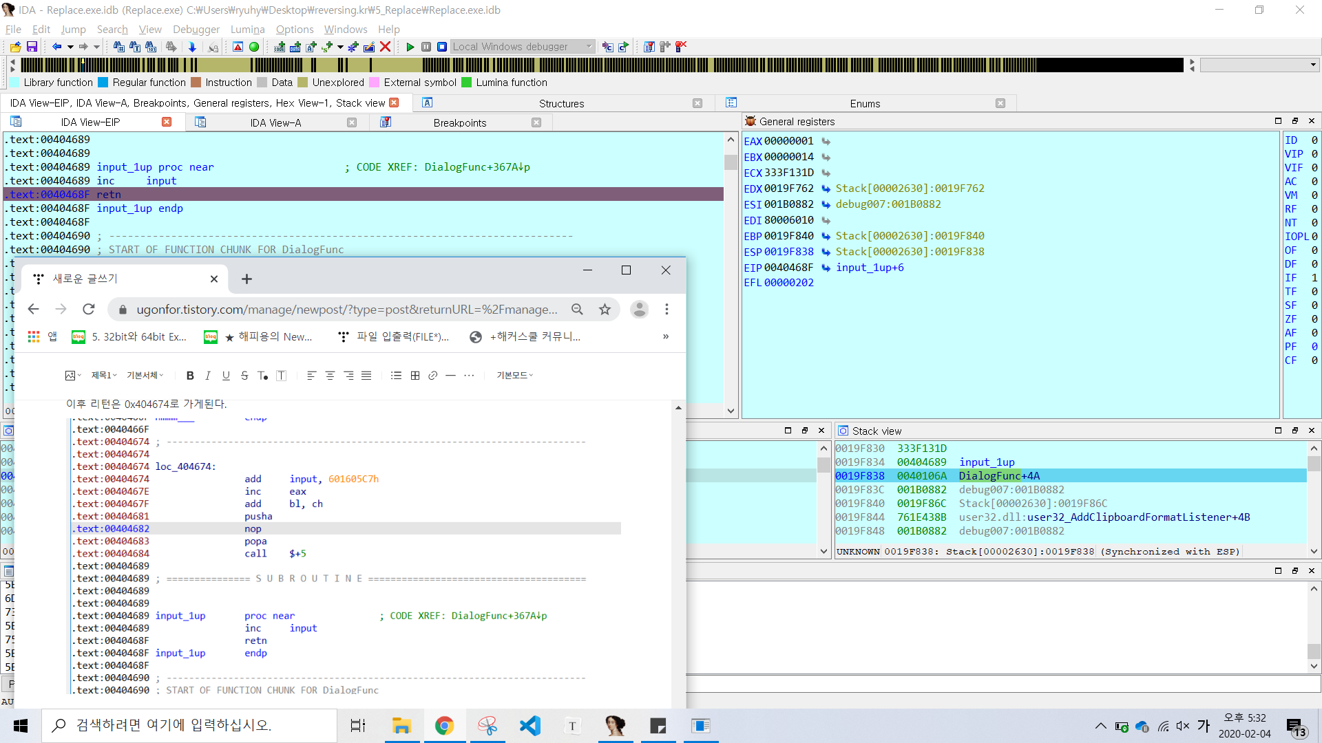The width and height of the screenshot is (1322, 743).
Task: Save the IDA database with floppy icon
Action: tap(32, 47)
